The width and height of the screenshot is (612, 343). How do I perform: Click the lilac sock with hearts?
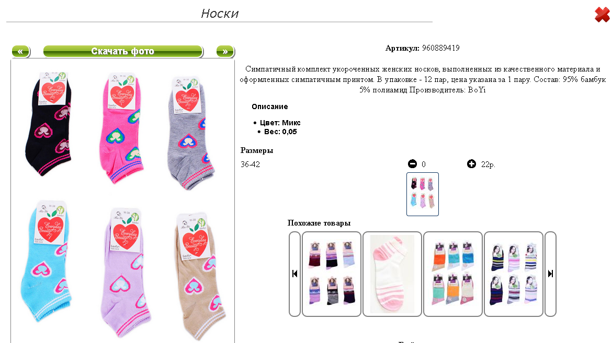pyautogui.click(x=125, y=273)
